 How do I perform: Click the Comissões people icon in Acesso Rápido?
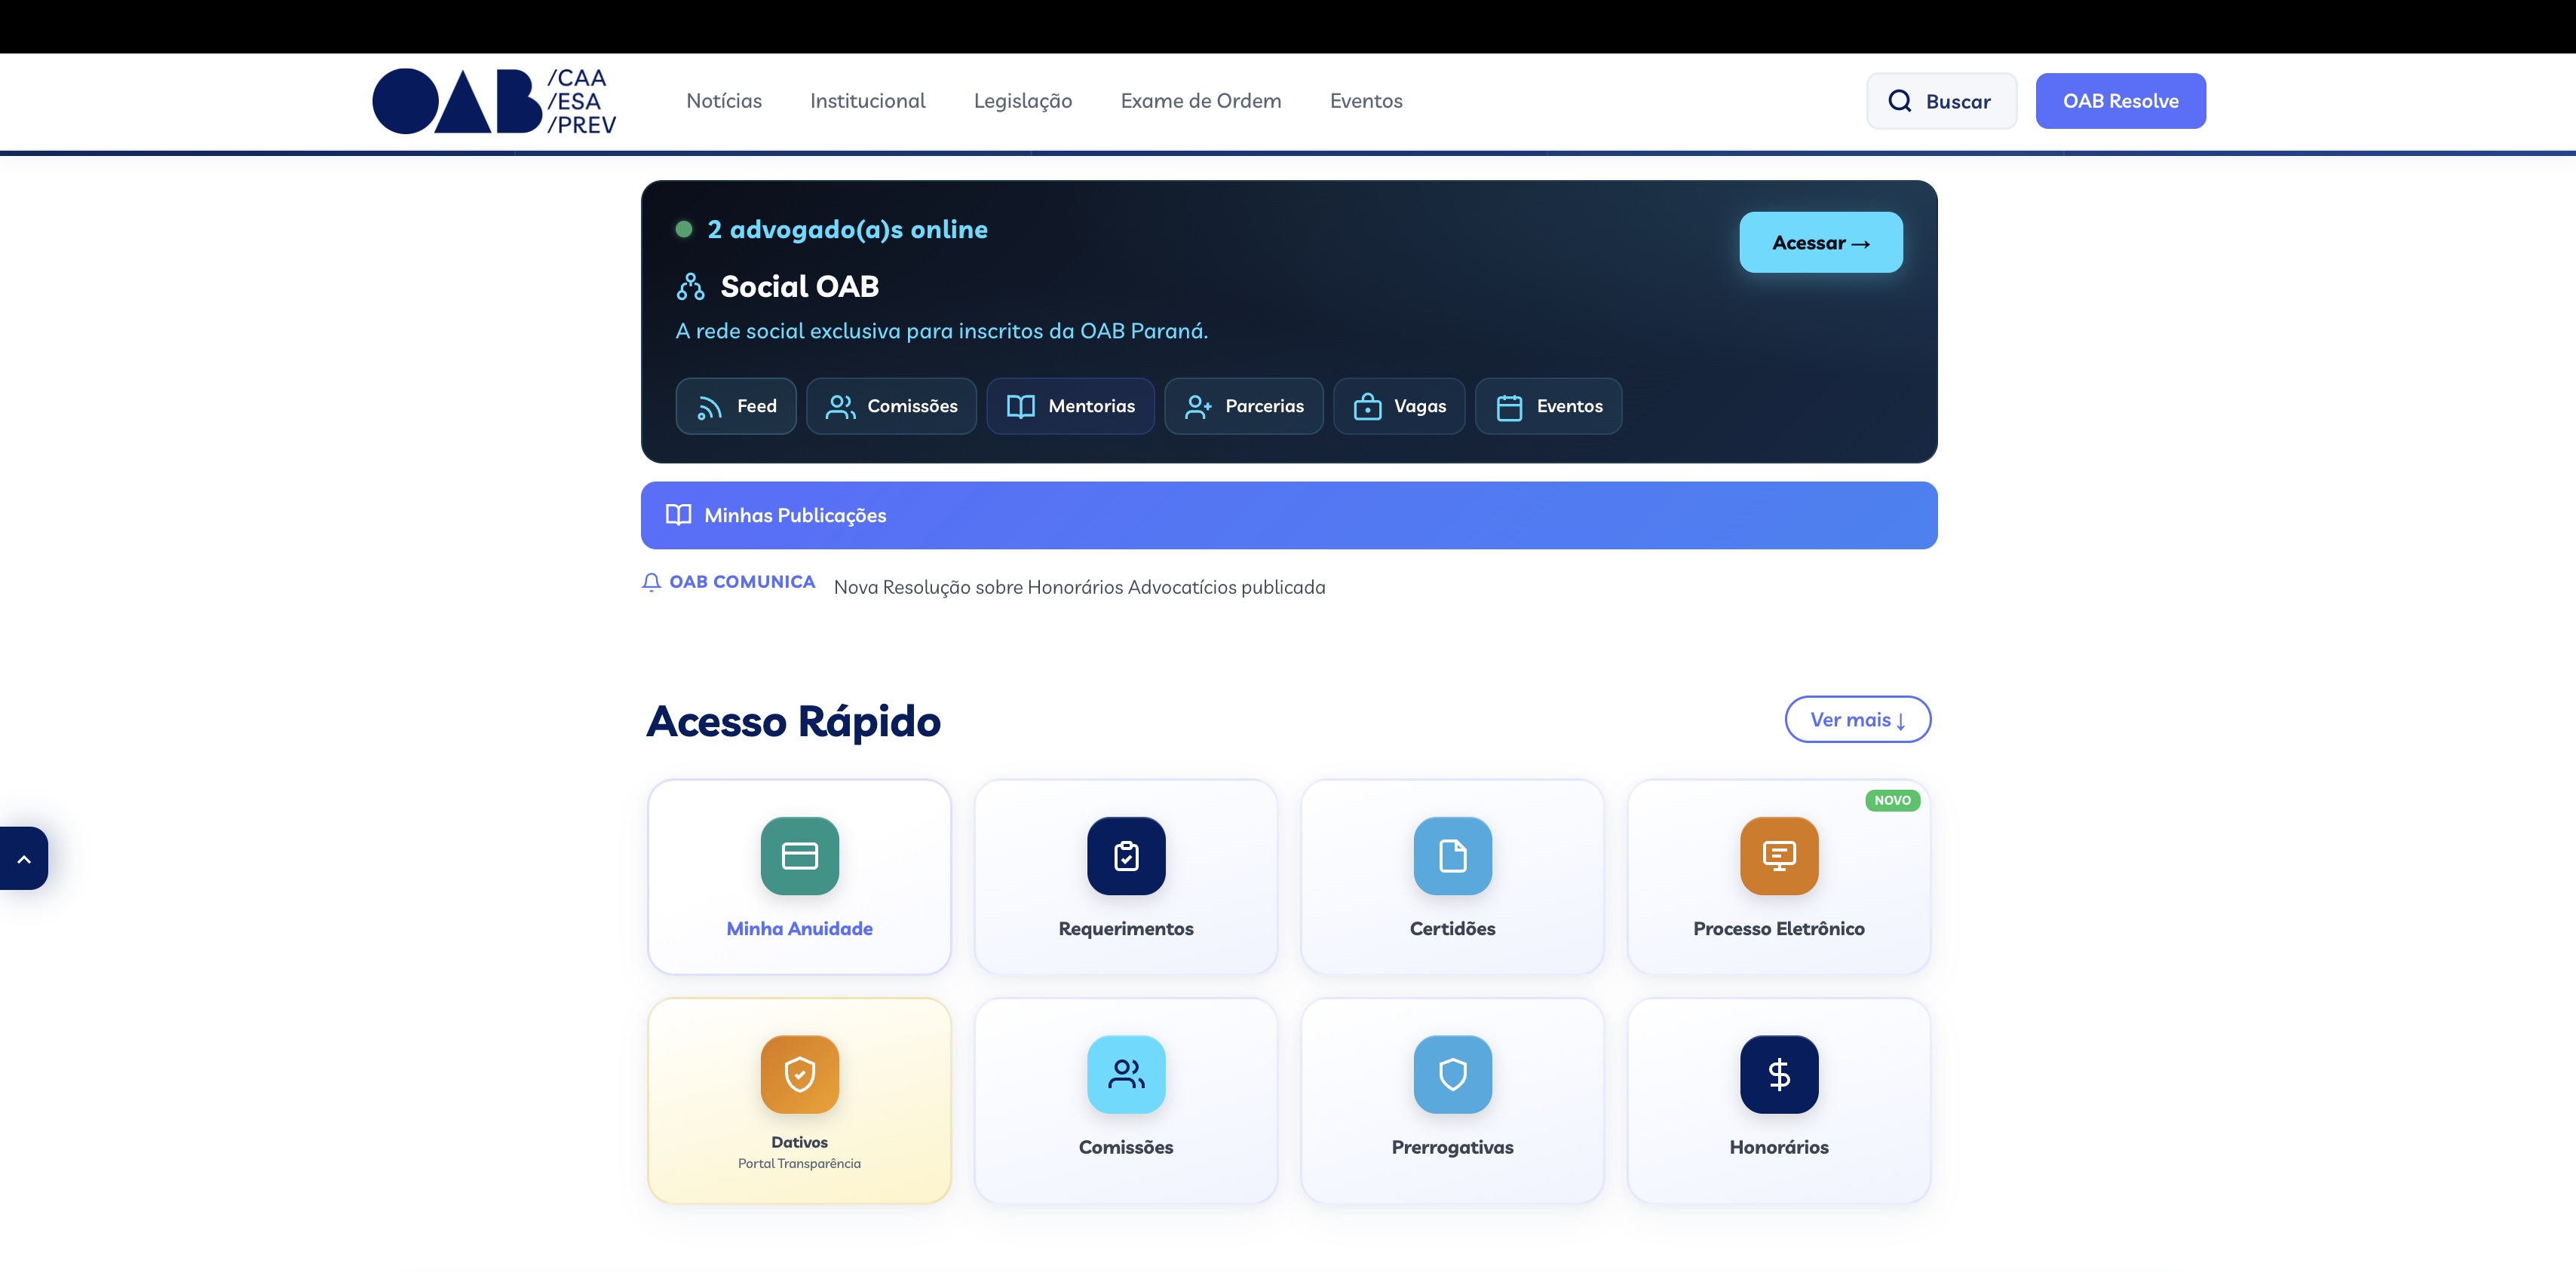click(1126, 1073)
